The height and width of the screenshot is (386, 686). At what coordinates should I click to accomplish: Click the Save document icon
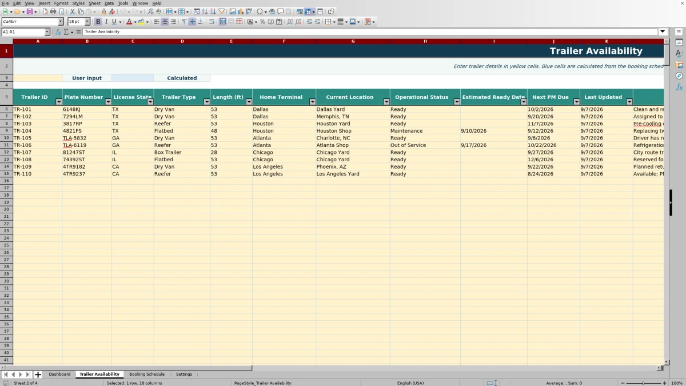coord(29,11)
